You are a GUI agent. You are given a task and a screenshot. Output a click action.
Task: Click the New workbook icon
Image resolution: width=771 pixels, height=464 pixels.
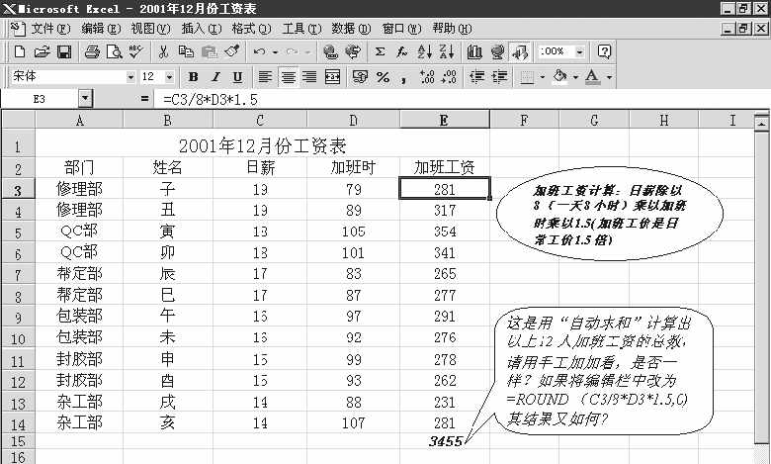pyautogui.click(x=20, y=51)
